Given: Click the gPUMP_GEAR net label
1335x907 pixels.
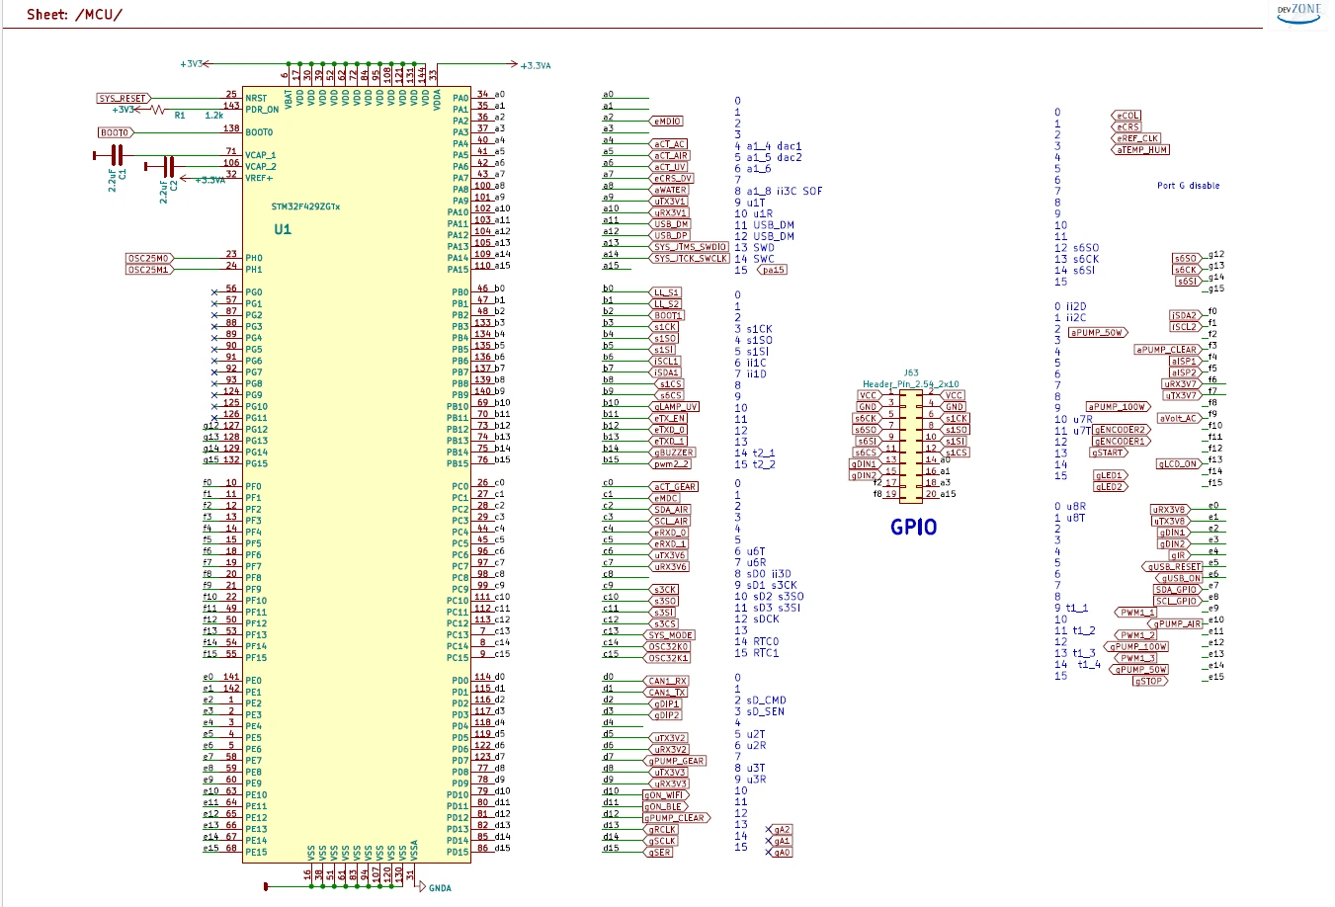Looking at the screenshot, I should (x=677, y=761).
